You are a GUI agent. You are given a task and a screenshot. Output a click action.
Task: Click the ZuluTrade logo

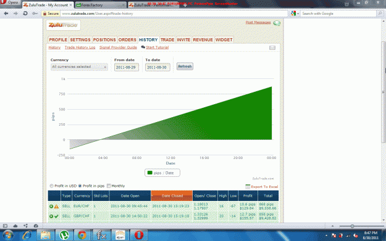pyautogui.click(x=63, y=25)
